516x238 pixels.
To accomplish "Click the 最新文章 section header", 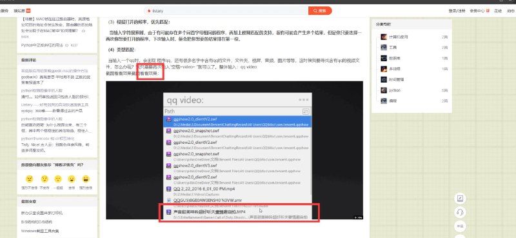I will tap(28, 201).
